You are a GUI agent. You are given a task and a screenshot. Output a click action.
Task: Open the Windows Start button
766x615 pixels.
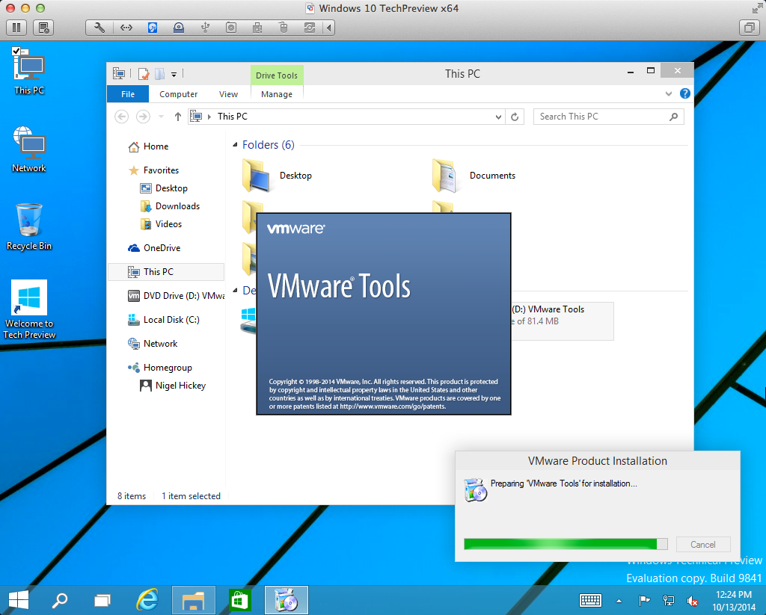tap(19, 600)
